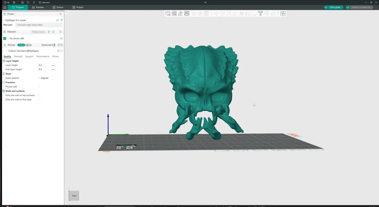
Task: Open the Multimaterial settings tab
Action: point(43,57)
